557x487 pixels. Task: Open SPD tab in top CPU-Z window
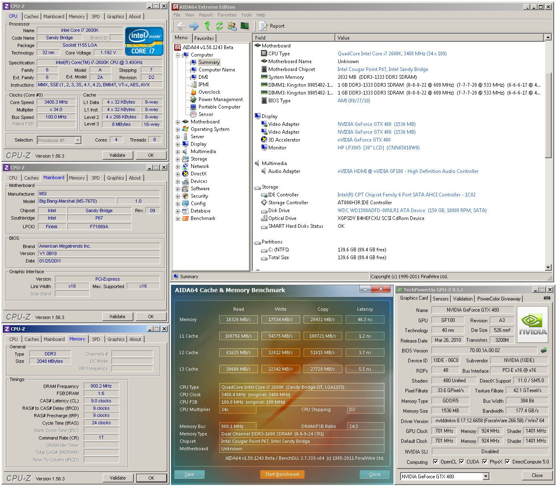point(96,17)
